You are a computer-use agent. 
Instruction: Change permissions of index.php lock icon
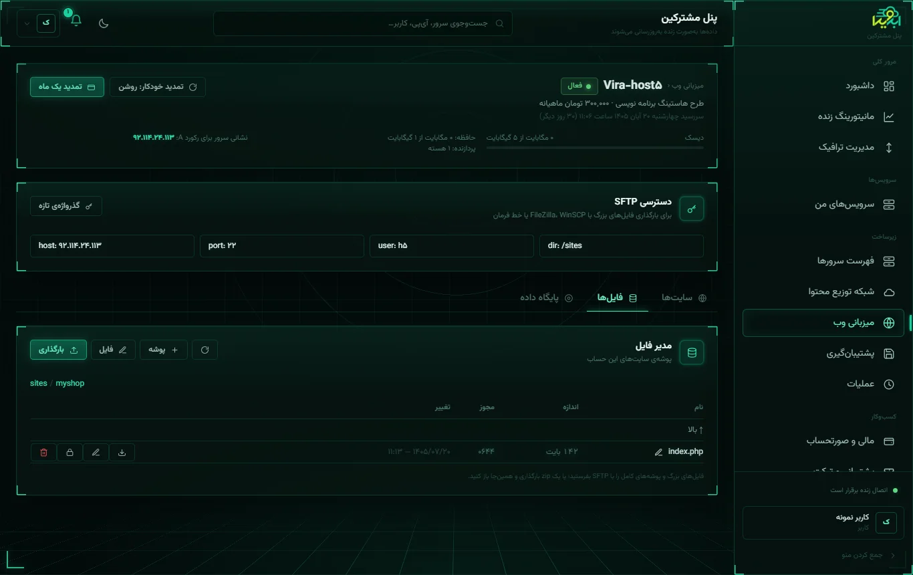[x=70, y=453]
